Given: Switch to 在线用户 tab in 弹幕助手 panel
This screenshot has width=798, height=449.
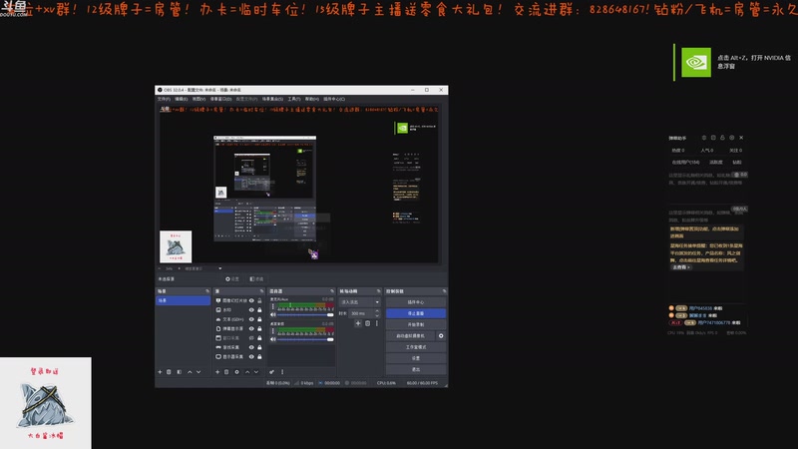Looking at the screenshot, I should pos(685,163).
